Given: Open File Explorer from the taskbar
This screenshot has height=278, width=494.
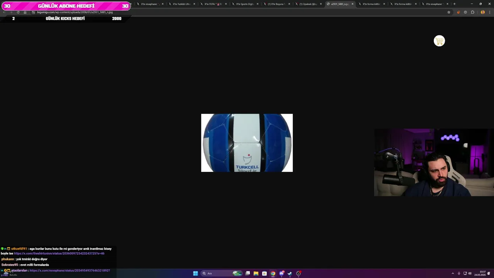Looking at the screenshot, I should tap(256, 273).
